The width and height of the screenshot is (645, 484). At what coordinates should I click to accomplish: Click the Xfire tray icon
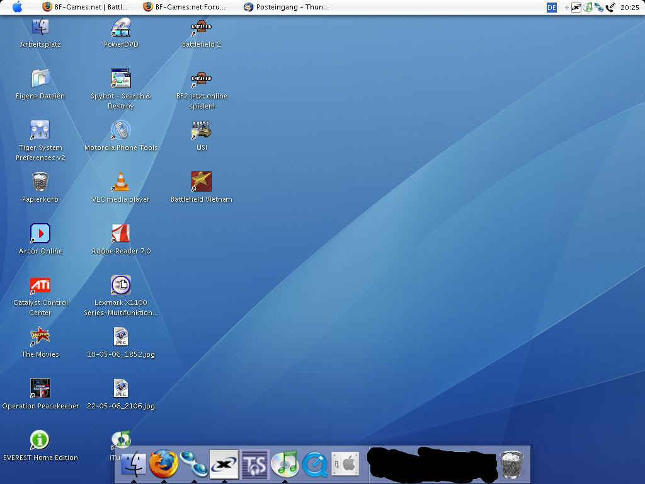click(x=577, y=8)
